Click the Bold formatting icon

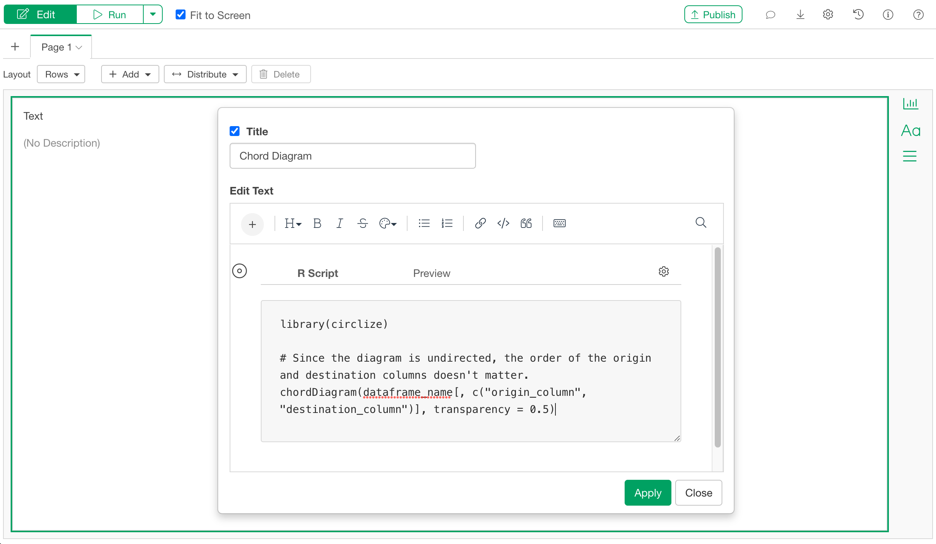point(317,223)
